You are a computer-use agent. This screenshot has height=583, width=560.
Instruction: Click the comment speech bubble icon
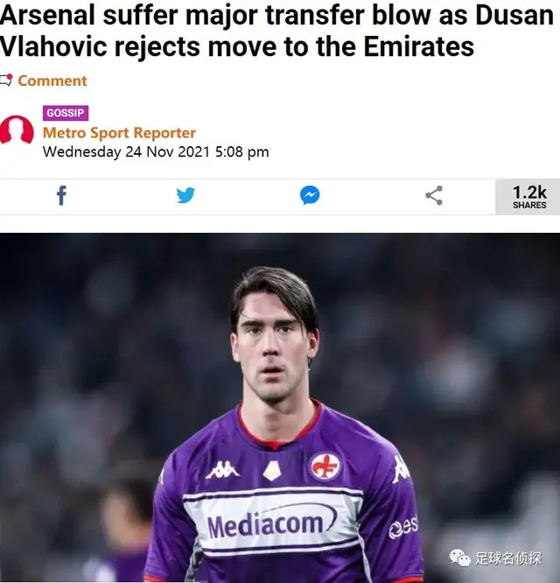coord(5,80)
